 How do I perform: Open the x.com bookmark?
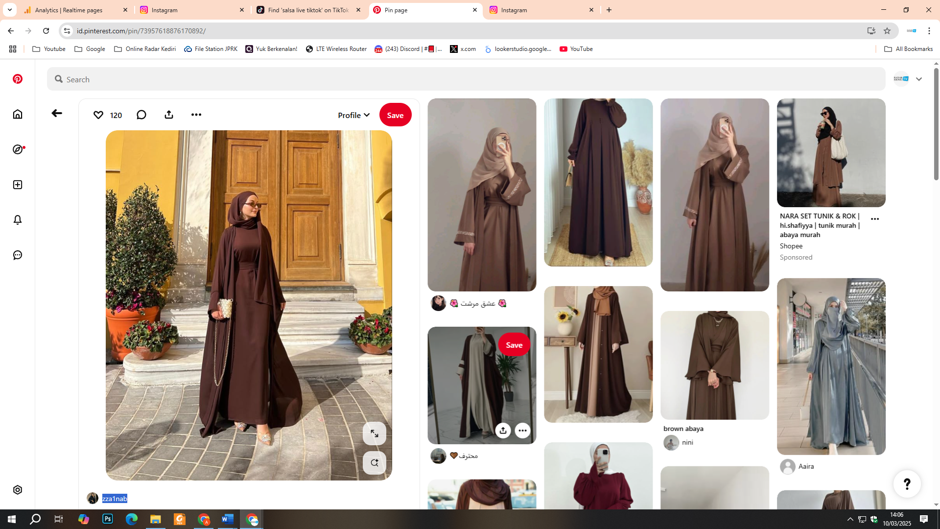point(463,49)
